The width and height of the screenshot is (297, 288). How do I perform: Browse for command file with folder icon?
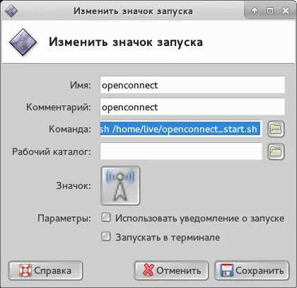coord(276,129)
